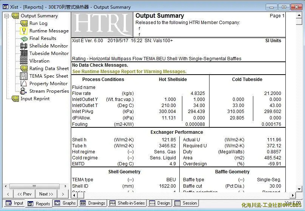Image resolution: width=305 pixels, height=211 pixels.
Task: Switch to the Input tab
Action: 14,203
